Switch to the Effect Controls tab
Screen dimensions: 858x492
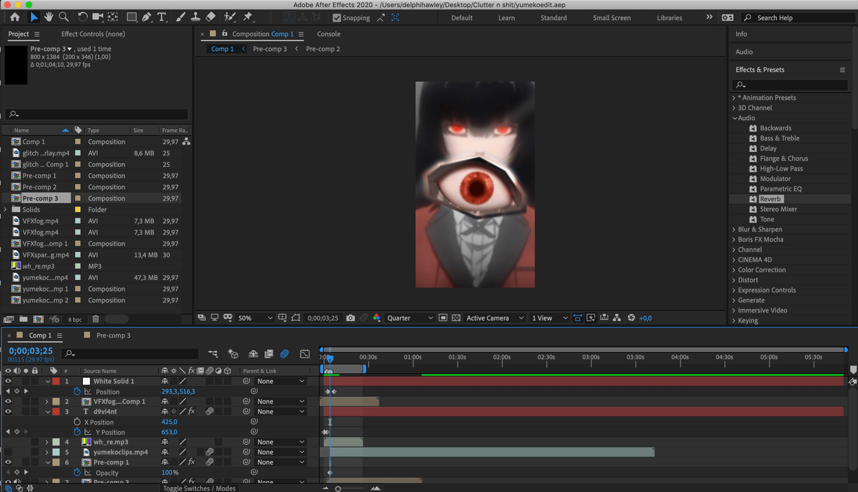[x=93, y=34]
